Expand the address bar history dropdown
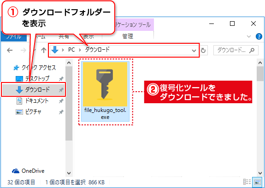 point(194,50)
